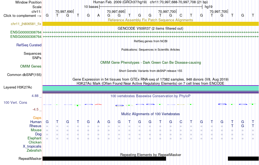
Task: Open the Reference Assembly Fix Patch Sequence Alignments title
Action: tap(150, 20)
